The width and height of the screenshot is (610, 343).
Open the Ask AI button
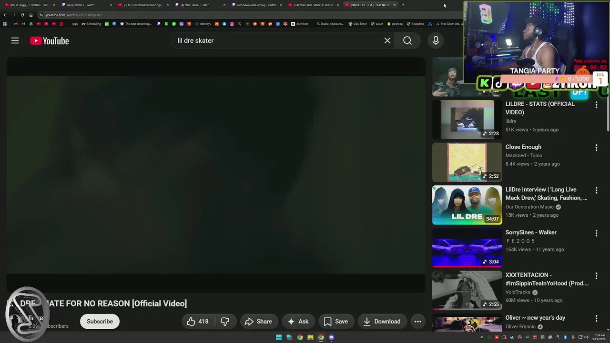click(x=298, y=322)
